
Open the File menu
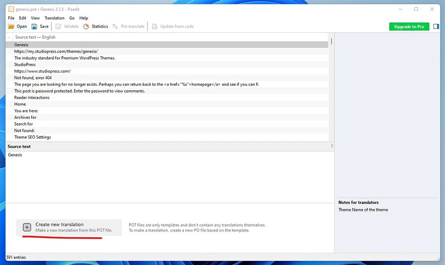[11, 18]
